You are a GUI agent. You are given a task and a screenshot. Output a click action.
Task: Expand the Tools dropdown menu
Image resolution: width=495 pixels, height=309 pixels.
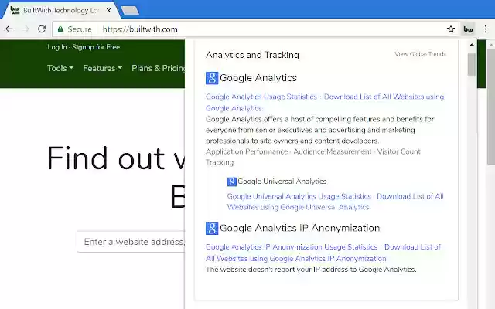60,68
